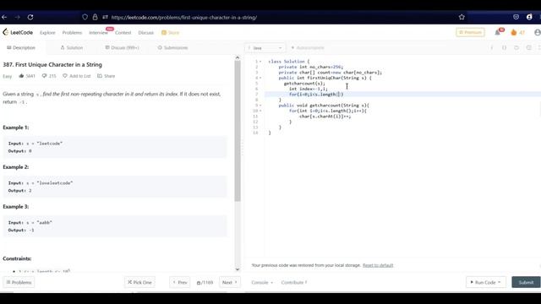Open the Problems list button at bottom
Screen dimensions: 541x304
(19, 282)
